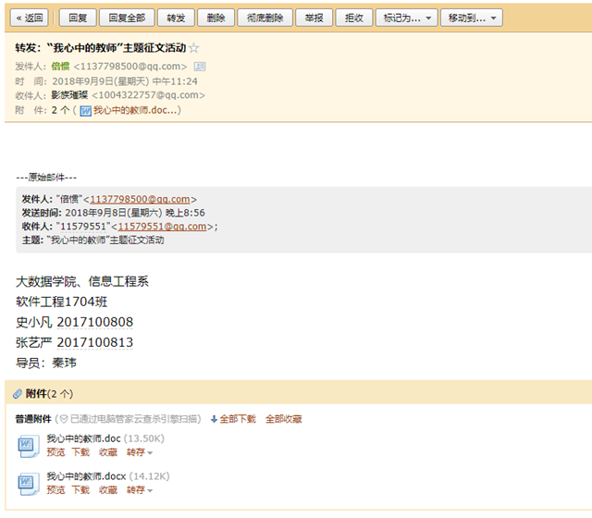Viewport: 592px width, 518px height.
Task: Open 转存 dropdown for the .doc file
Action: (x=140, y=452)
